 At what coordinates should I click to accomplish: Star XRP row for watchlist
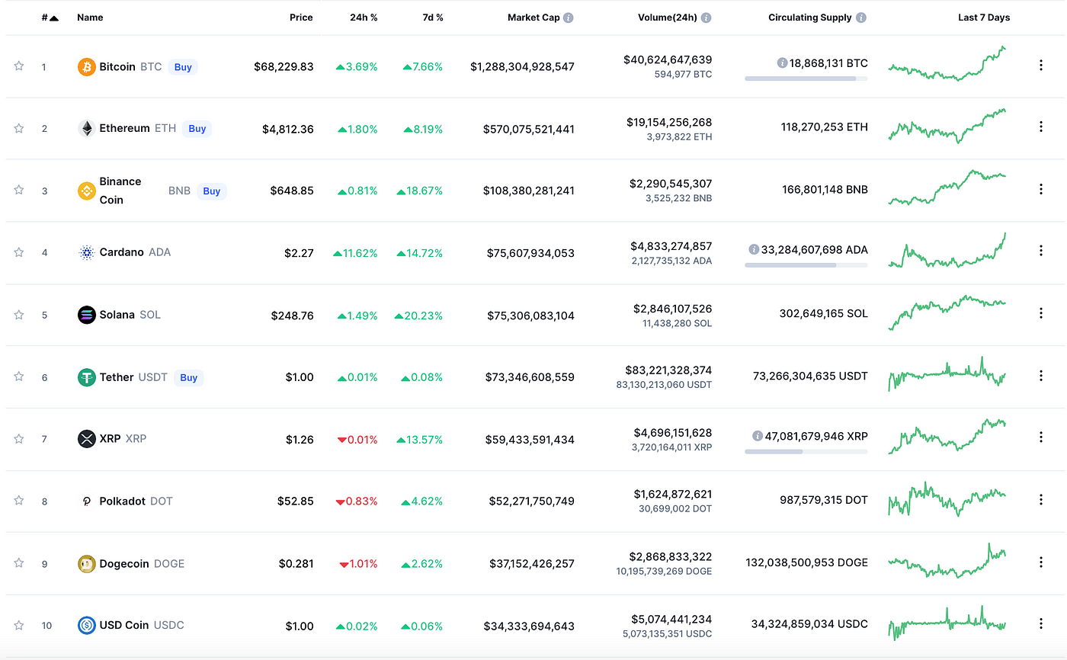click(19, 438)
